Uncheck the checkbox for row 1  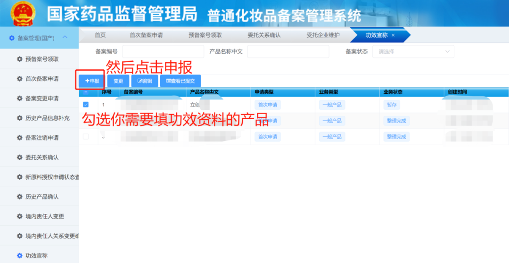click(86, 105)
